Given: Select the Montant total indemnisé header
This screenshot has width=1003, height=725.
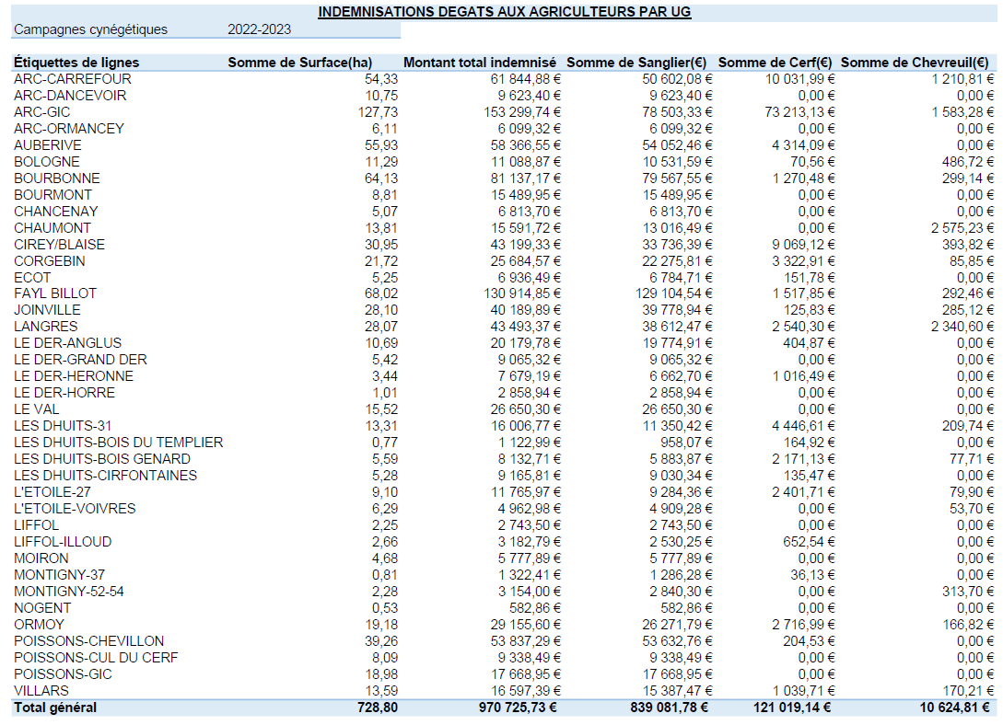Looking at the screenshot, I should click(x=480, y=63).
